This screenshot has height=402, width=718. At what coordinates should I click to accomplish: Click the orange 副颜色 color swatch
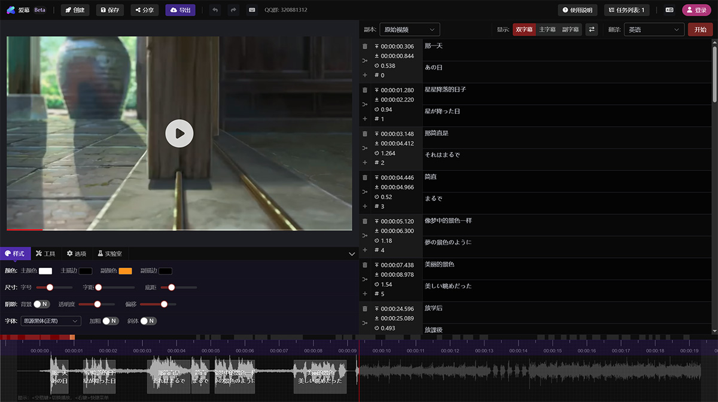[125, 271]
